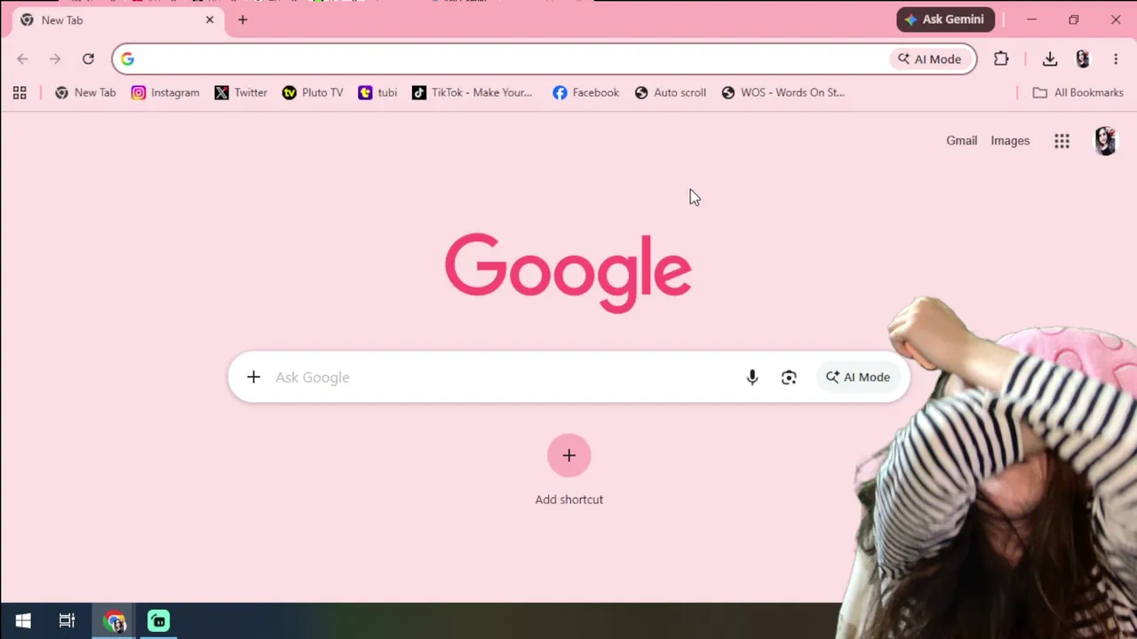Open a new tab with plus button
The height and width of the screenshot is (639, 1137).
pos(243,20)
